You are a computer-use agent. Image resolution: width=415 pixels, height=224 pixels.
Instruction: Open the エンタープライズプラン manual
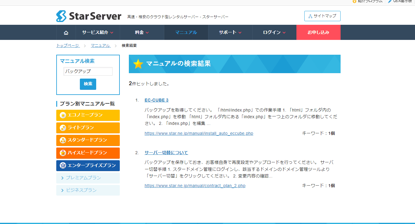click(x=88, y=165)
